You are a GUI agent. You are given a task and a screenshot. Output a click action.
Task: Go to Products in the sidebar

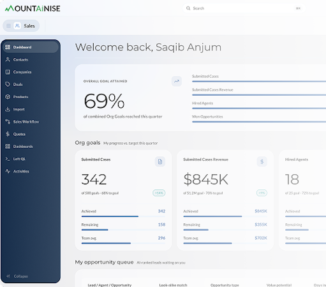click(31, 97)
